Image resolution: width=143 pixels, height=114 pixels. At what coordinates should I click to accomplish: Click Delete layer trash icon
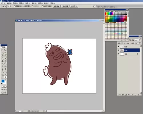click(138, 95)
